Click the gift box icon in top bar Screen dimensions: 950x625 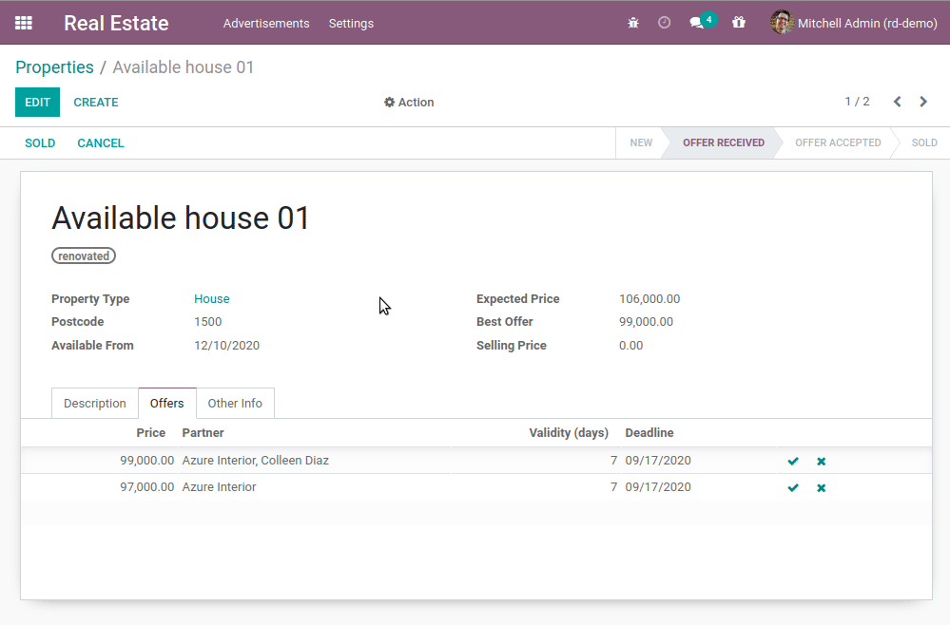tap(739, 22)
